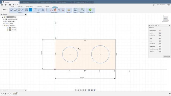Toggle the Show Constraints checkbox
This screenshot has height=96, width=171.
click(x=160, y=49)
